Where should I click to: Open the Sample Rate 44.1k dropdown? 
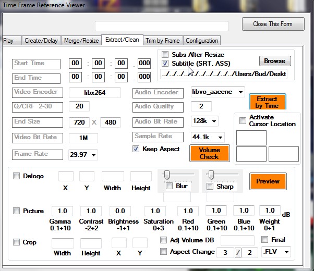[x=220, y=137]
